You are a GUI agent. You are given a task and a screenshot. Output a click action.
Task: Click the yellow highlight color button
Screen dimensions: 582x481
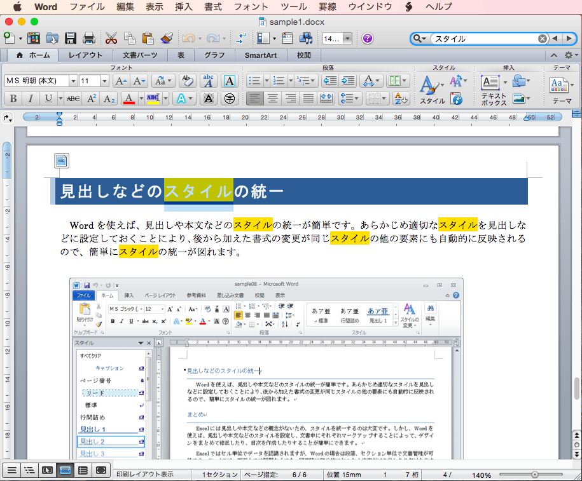coord(153,98)
